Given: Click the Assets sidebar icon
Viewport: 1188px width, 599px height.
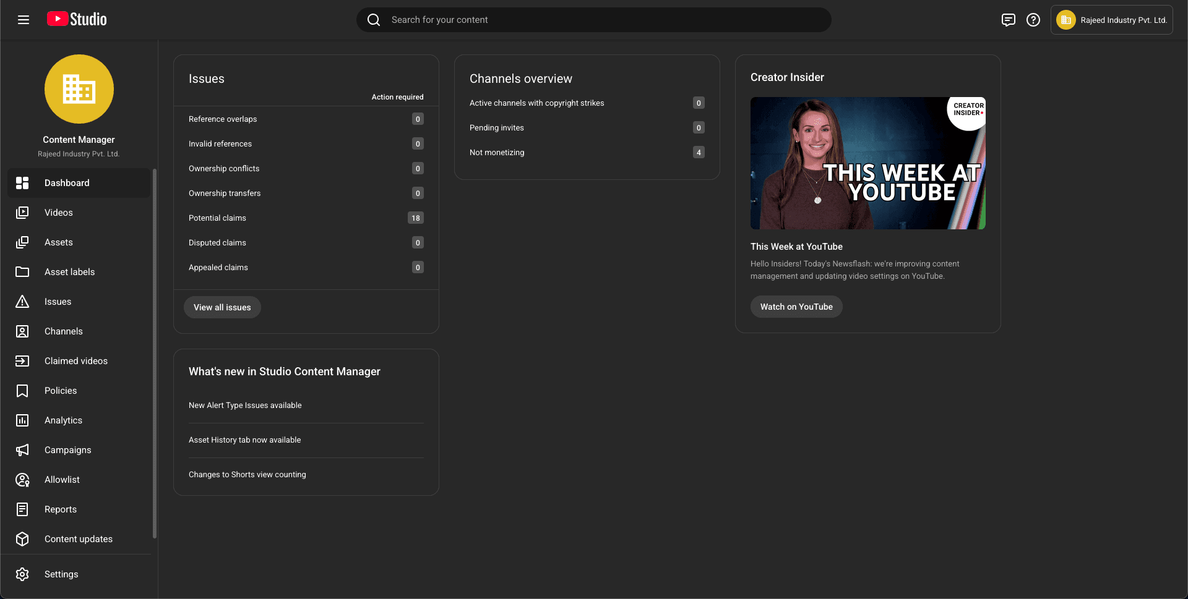Looking at the screenshot, I should (22, 242).
